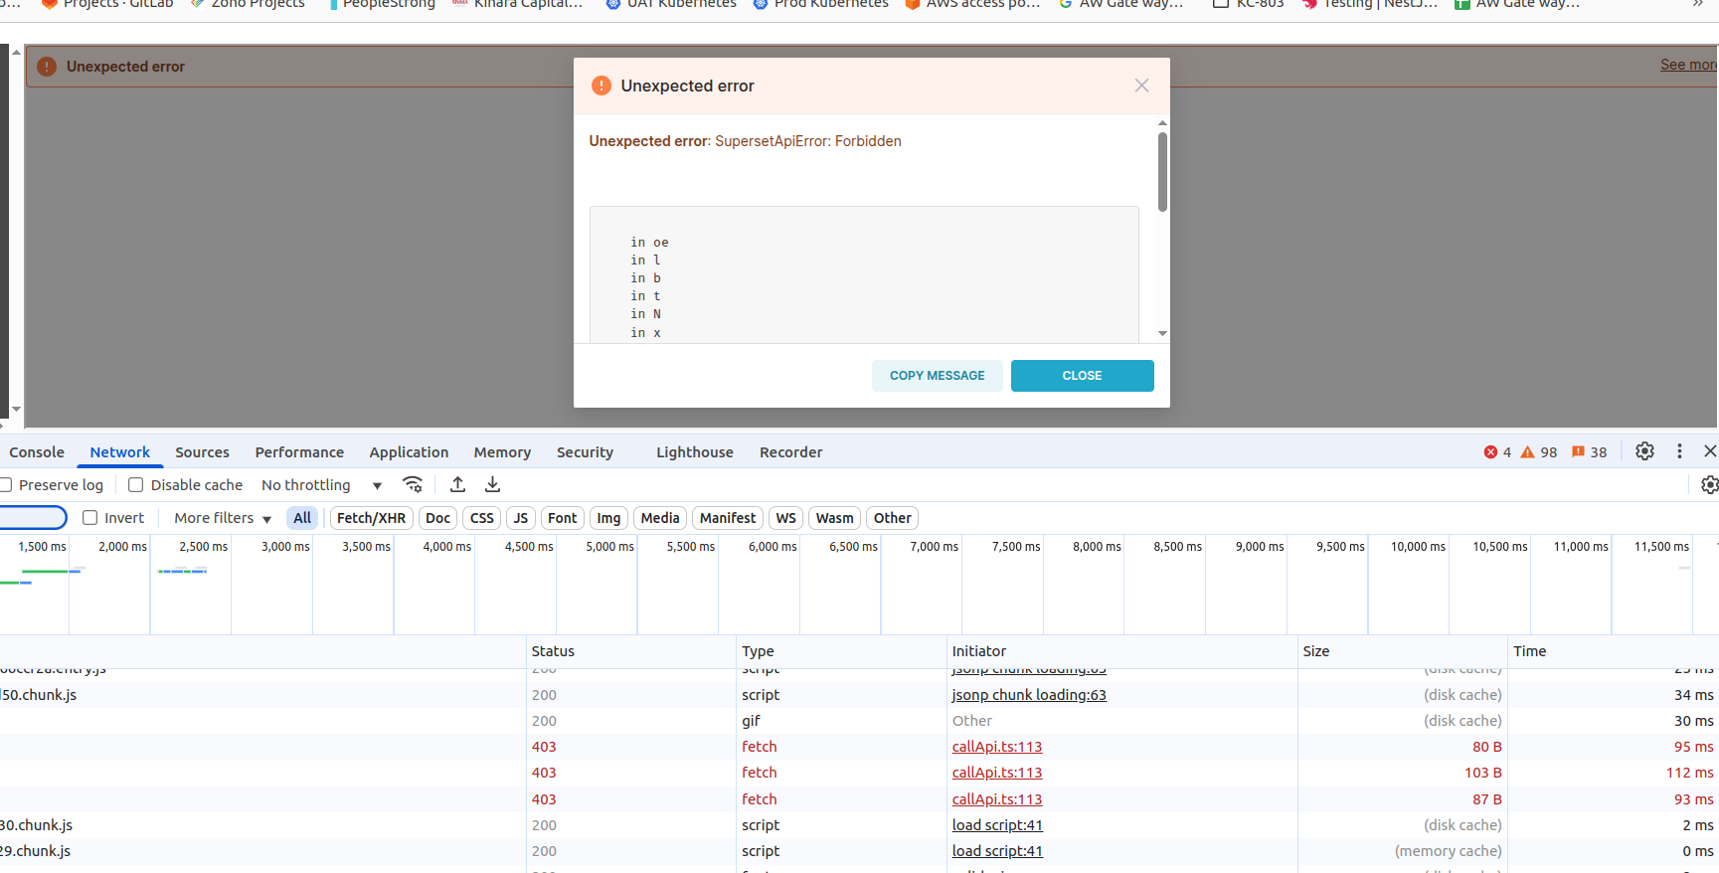Sort by the Type column header
1719x873 pixels.
coord(841,651)
